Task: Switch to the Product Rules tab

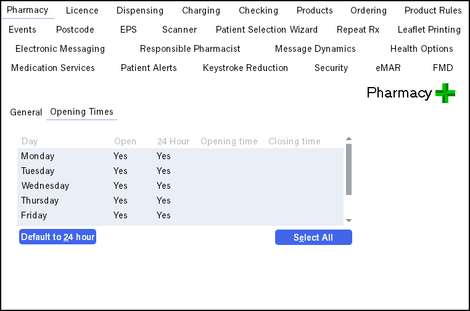Action: pyautogui.click(x=433, y=10)
